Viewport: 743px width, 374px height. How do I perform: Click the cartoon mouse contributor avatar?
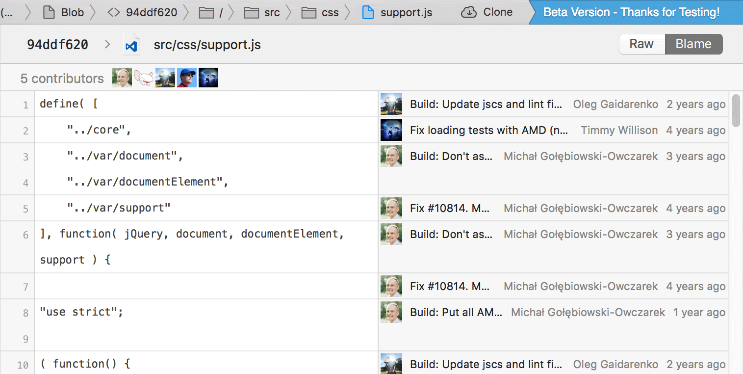144,78
